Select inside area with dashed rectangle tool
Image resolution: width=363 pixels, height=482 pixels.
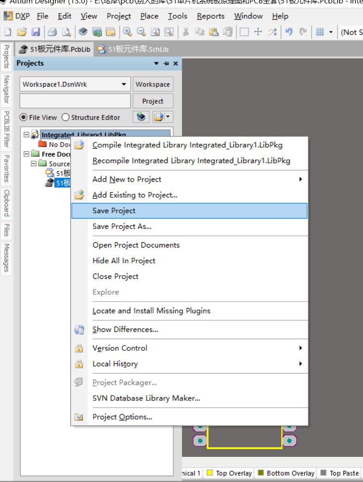244,32
